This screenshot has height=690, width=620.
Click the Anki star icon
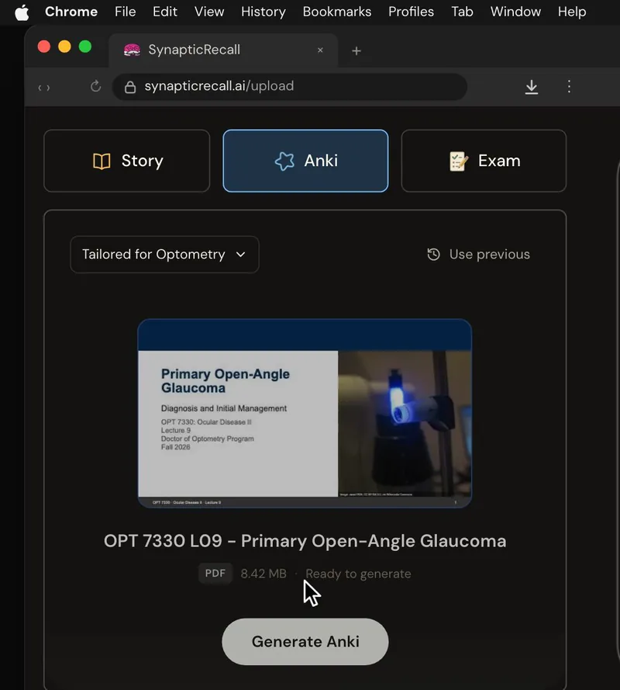284,161
